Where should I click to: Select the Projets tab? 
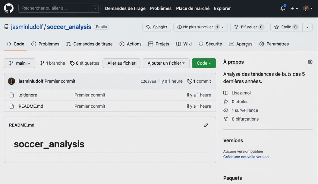(x=159, y=44)
